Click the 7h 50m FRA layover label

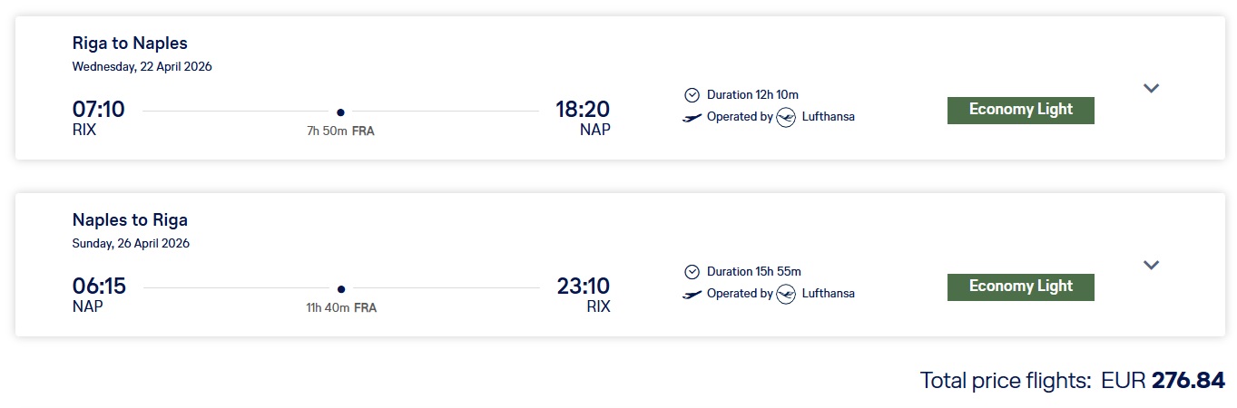[340, 131]
